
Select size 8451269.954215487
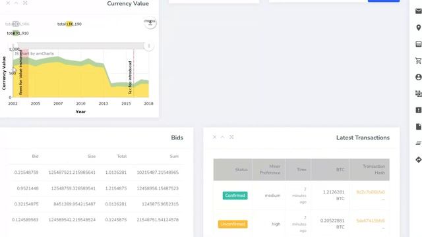coord(75,204)
